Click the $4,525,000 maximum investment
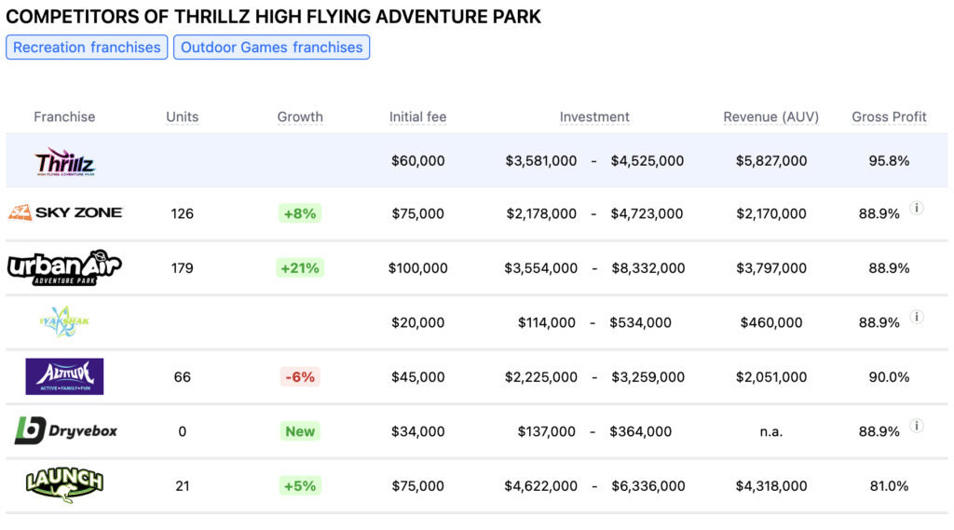Screen dimensions: 954x530 [x=647, y=160]
